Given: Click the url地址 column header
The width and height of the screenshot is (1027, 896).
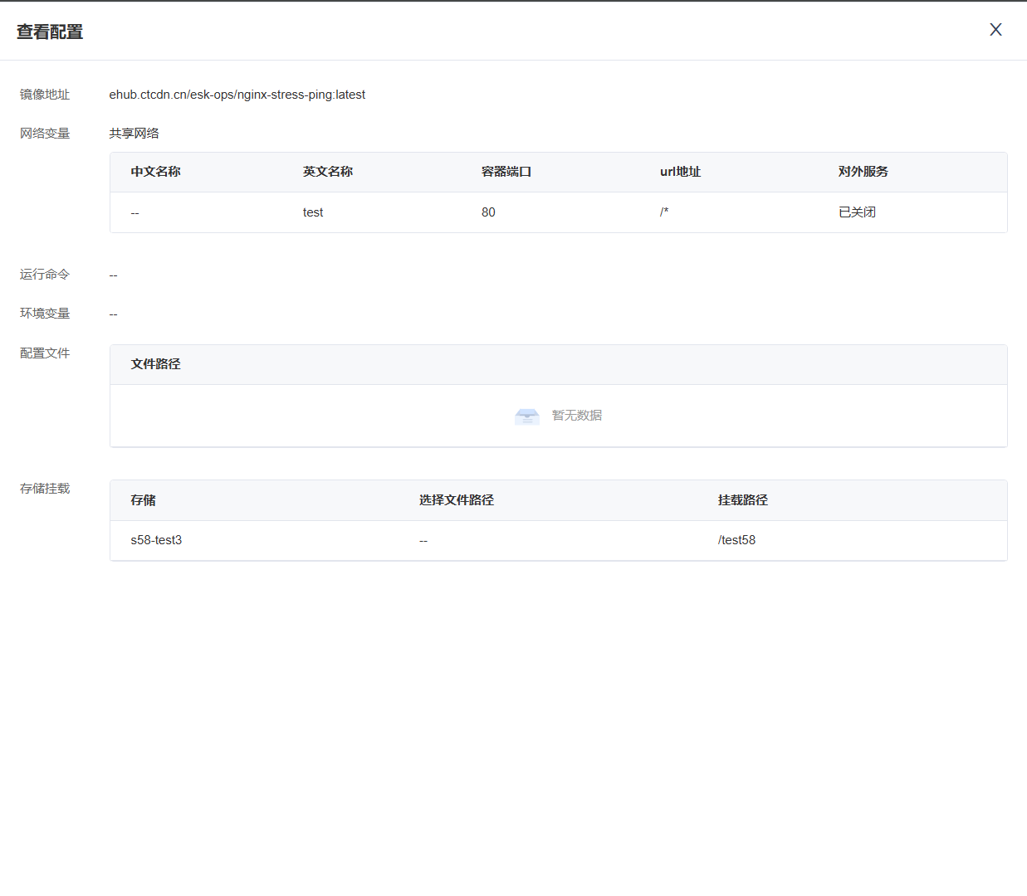Looking at the screenshot, I should (x=681, y=172).
